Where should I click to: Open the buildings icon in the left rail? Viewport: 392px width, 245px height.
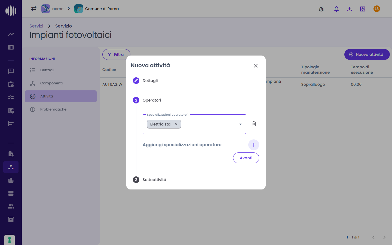pyautogui.click(x=11, y=180)
